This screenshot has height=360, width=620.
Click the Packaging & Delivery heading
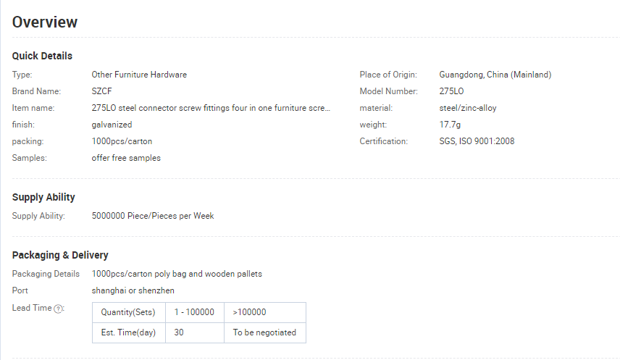[x=60, y=255]
